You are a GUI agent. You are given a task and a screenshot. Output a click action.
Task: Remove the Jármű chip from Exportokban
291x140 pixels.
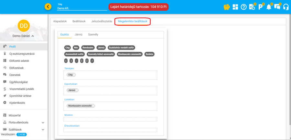(x=77, y=90)
